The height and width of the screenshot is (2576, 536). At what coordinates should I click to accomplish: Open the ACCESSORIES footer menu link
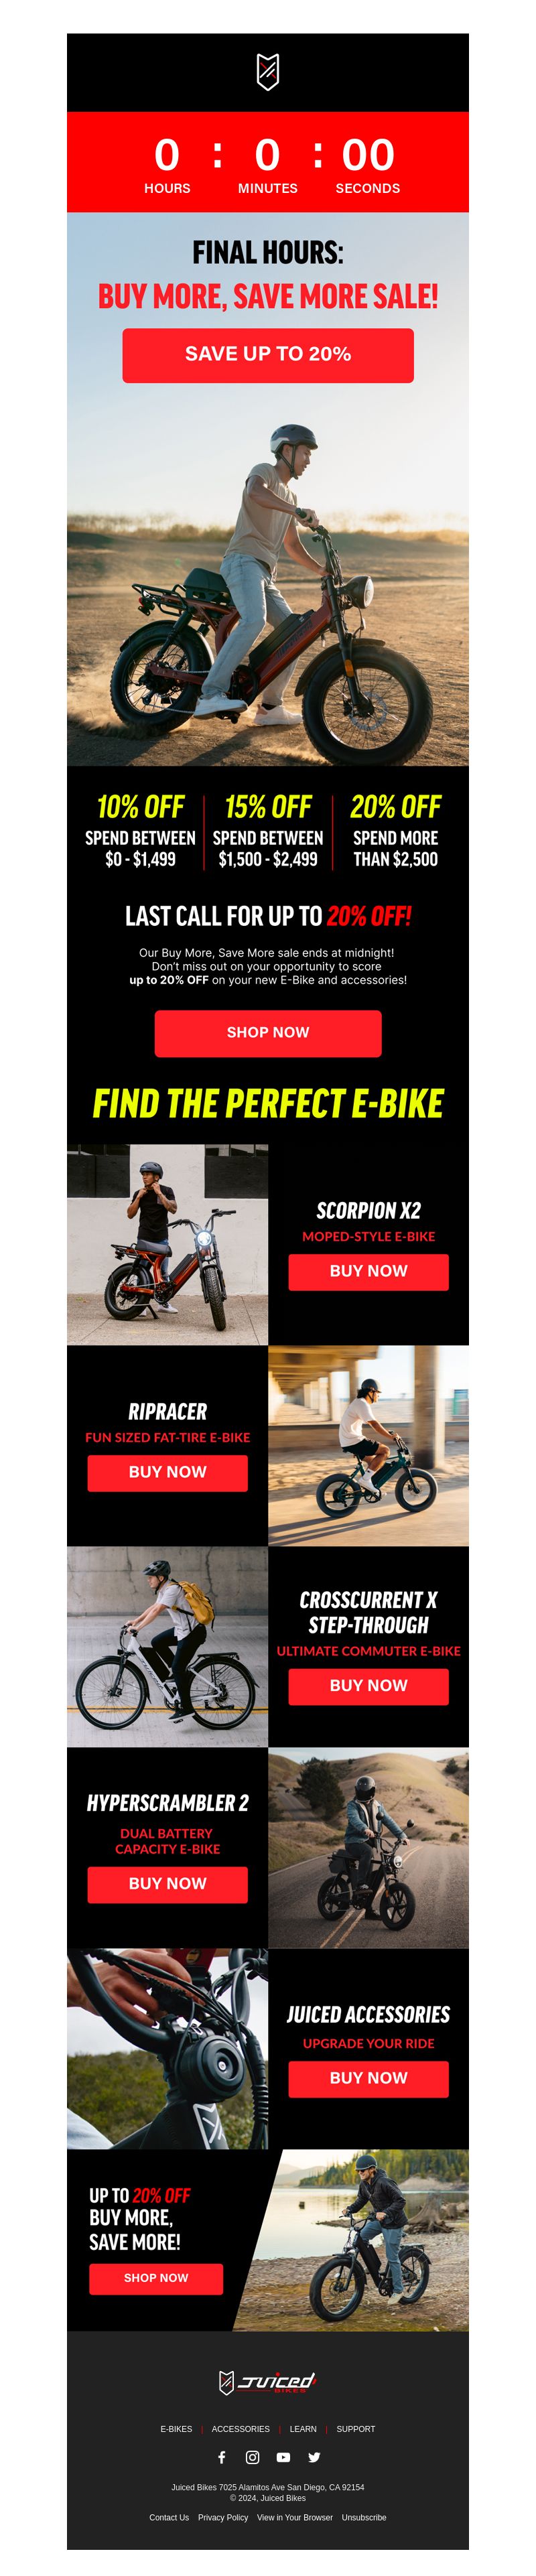(240, 2428)
